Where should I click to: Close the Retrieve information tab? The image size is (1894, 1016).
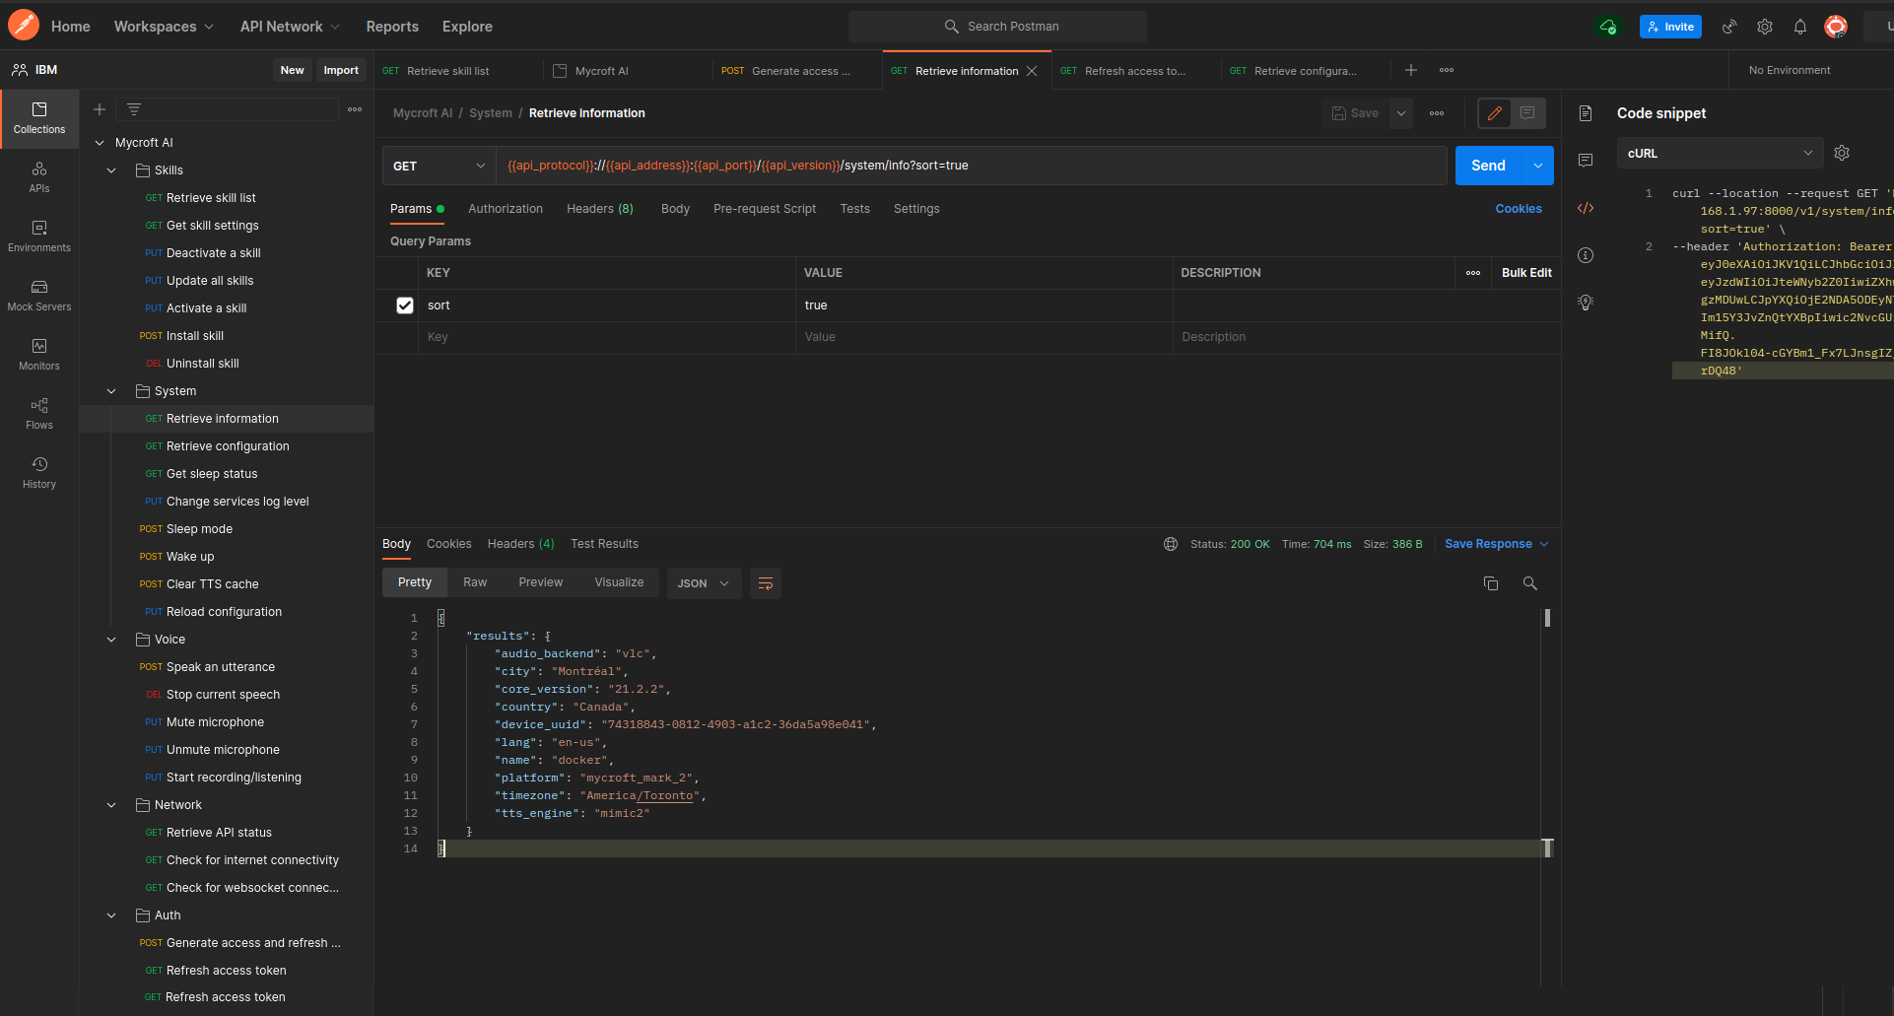[x=1032, y=71]
